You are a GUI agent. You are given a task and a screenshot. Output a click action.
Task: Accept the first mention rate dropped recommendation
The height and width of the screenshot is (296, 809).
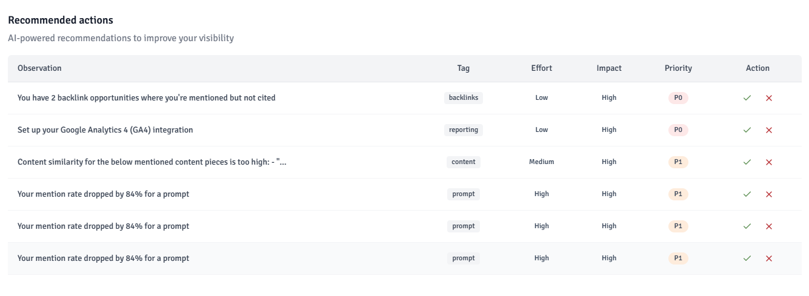747,194
